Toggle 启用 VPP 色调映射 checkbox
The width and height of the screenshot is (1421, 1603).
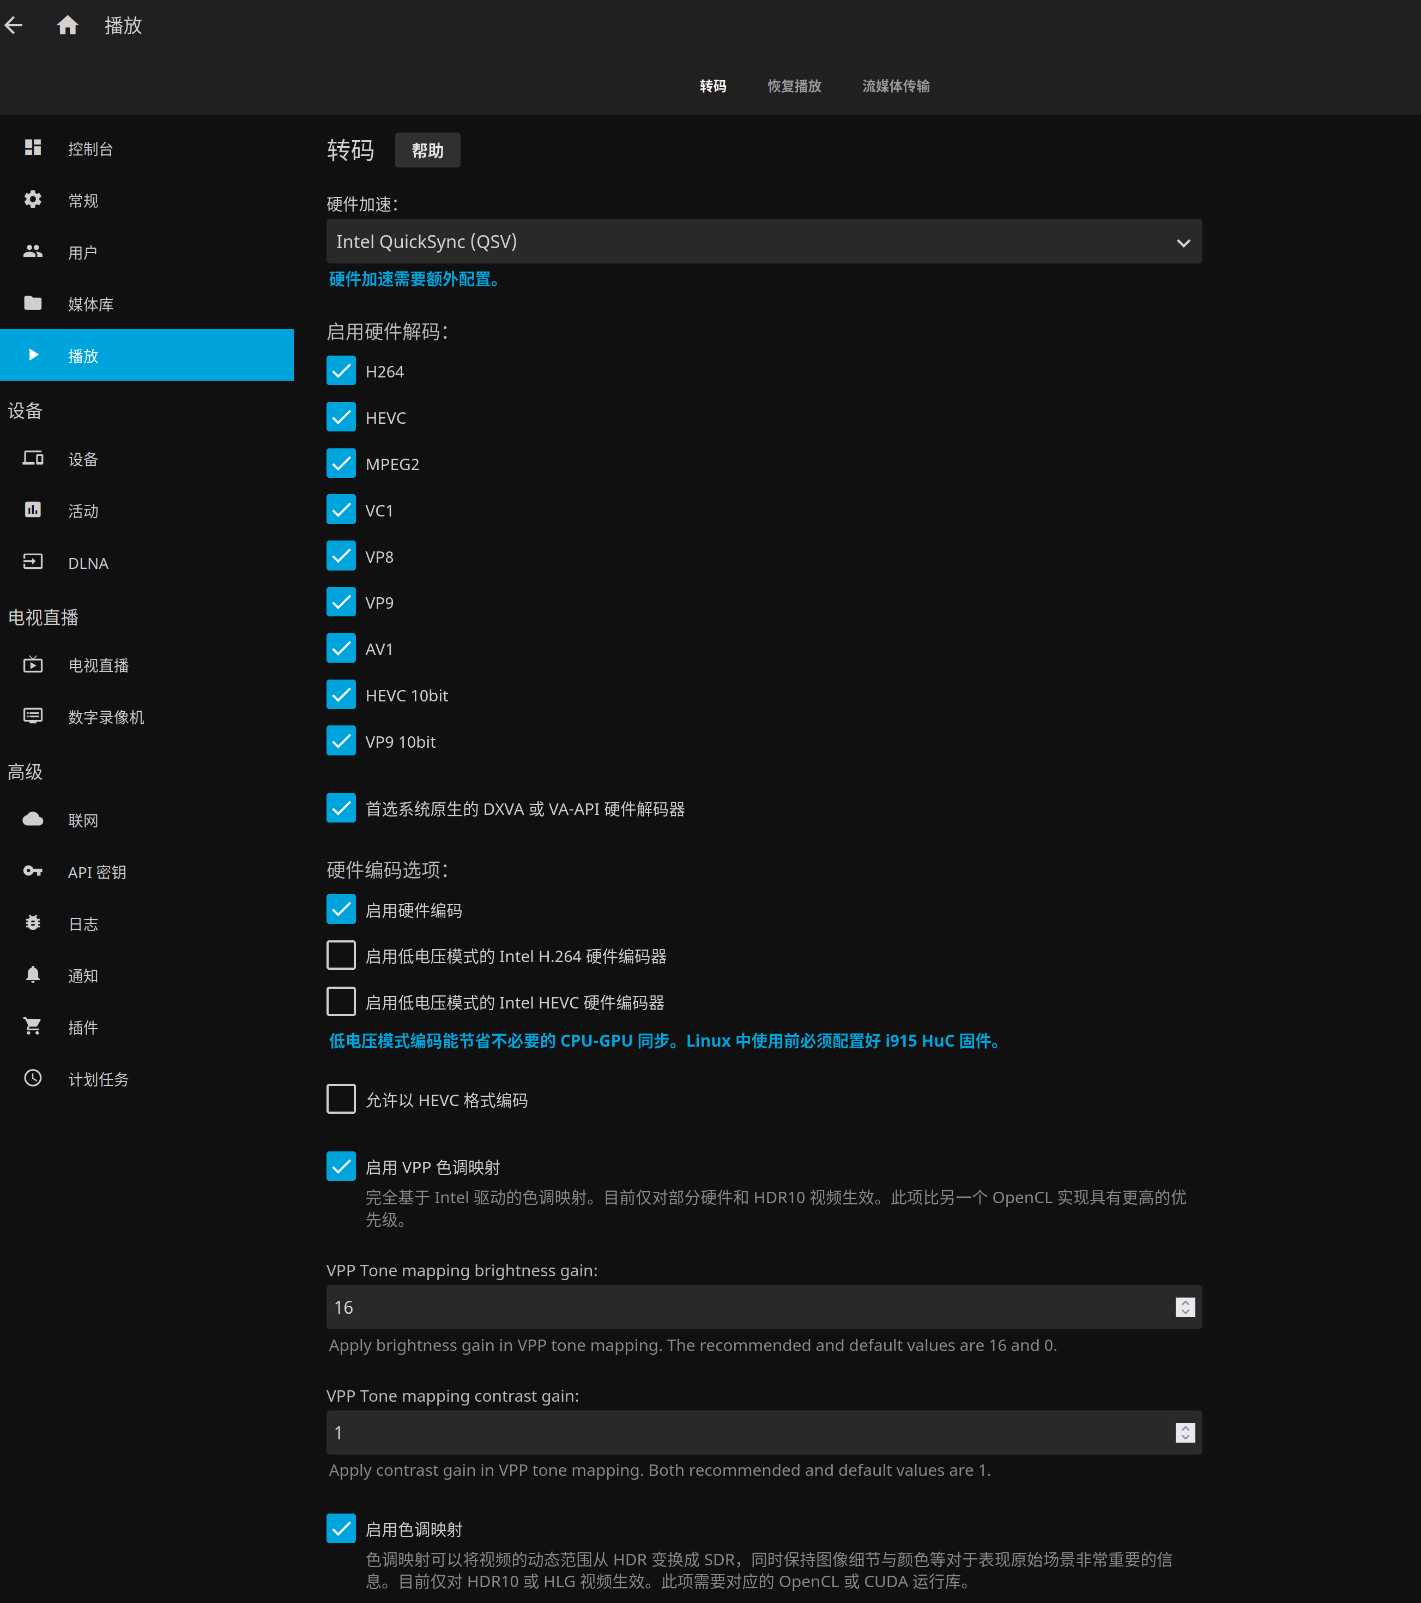(341, 1167)
